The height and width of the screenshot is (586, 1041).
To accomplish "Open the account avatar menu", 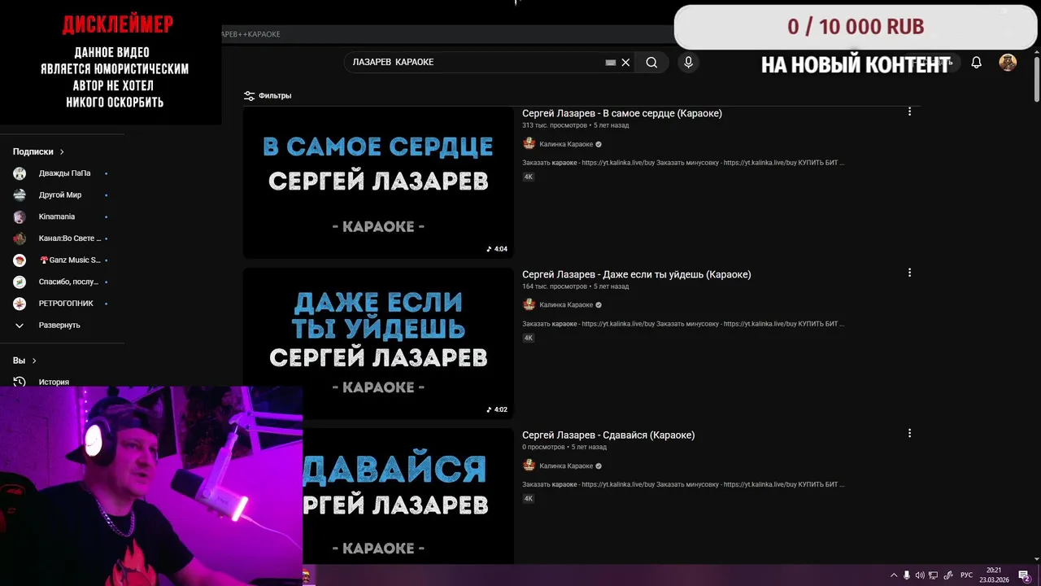I will click(x=1008, y=63).
